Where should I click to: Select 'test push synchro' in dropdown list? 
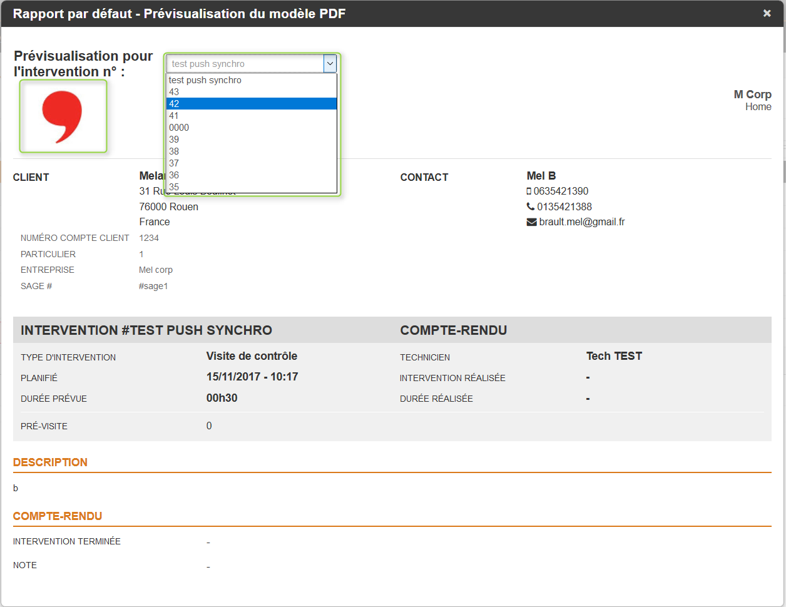click(x=252, y=80)
